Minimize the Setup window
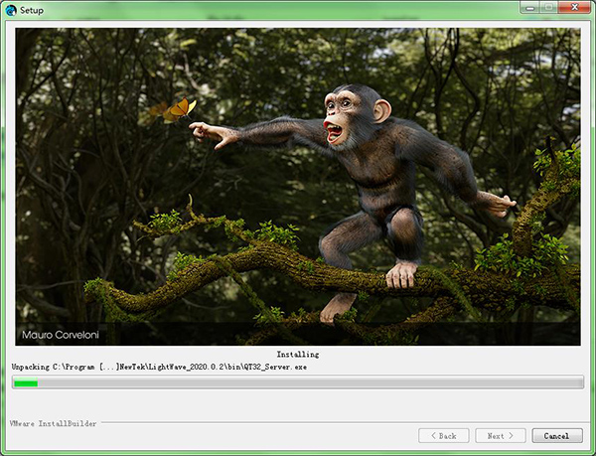This screenshot has width=596, height=456. (x=530, y=7)
